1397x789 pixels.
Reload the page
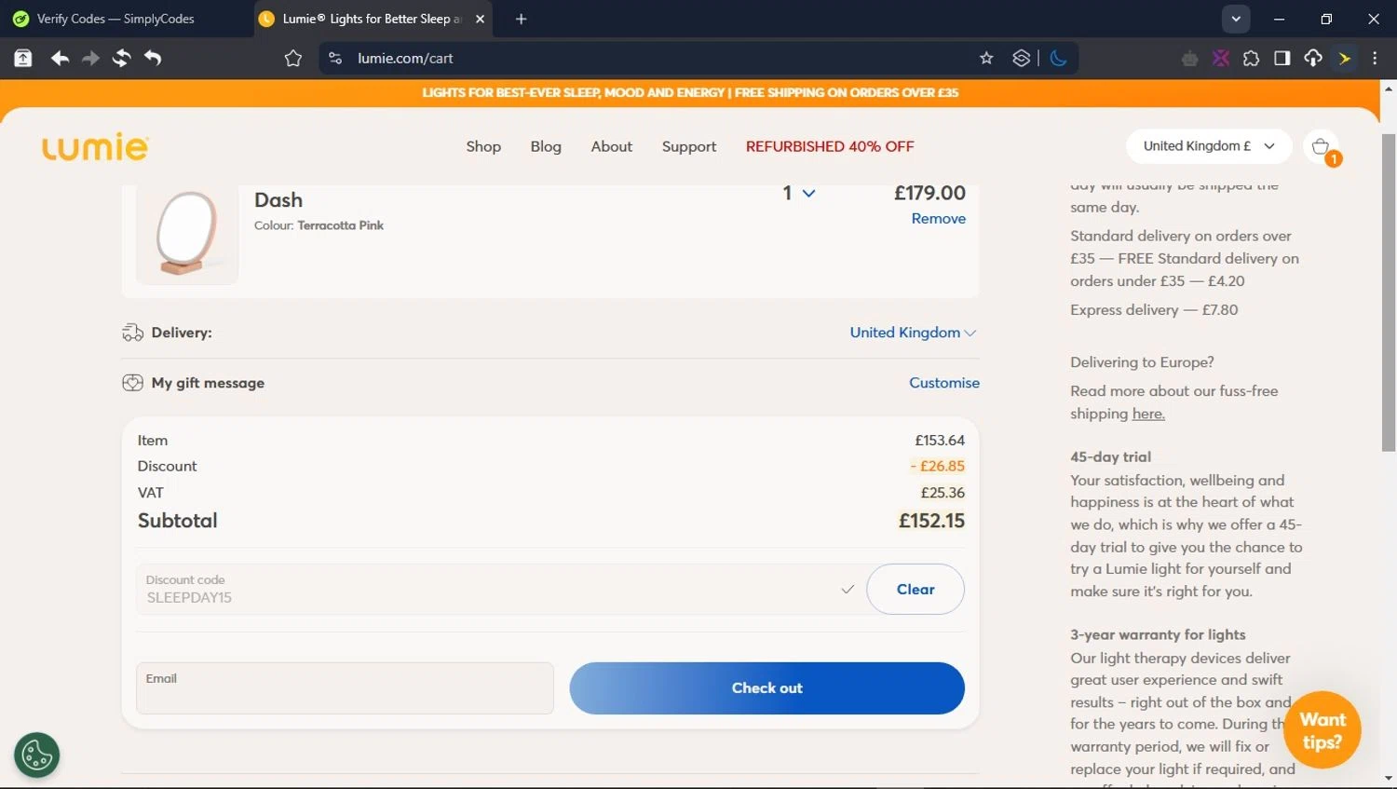click(x=121, y=58)
